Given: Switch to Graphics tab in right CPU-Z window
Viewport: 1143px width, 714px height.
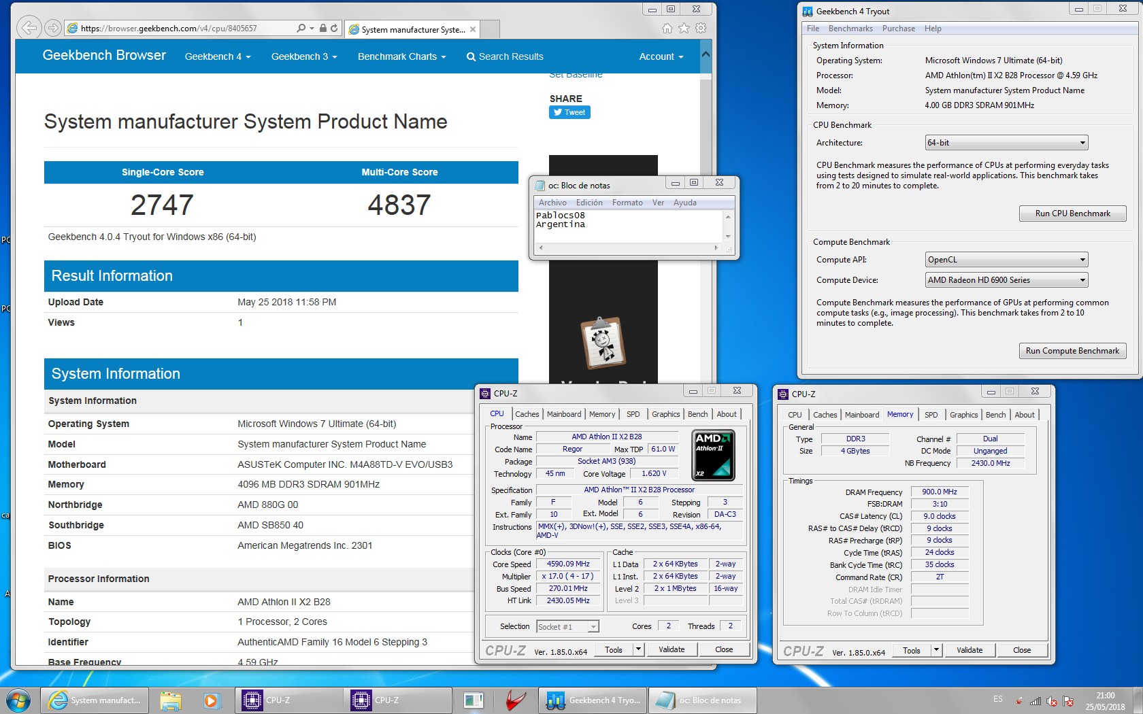Looking at the screenshot, I should coord(963,415).
